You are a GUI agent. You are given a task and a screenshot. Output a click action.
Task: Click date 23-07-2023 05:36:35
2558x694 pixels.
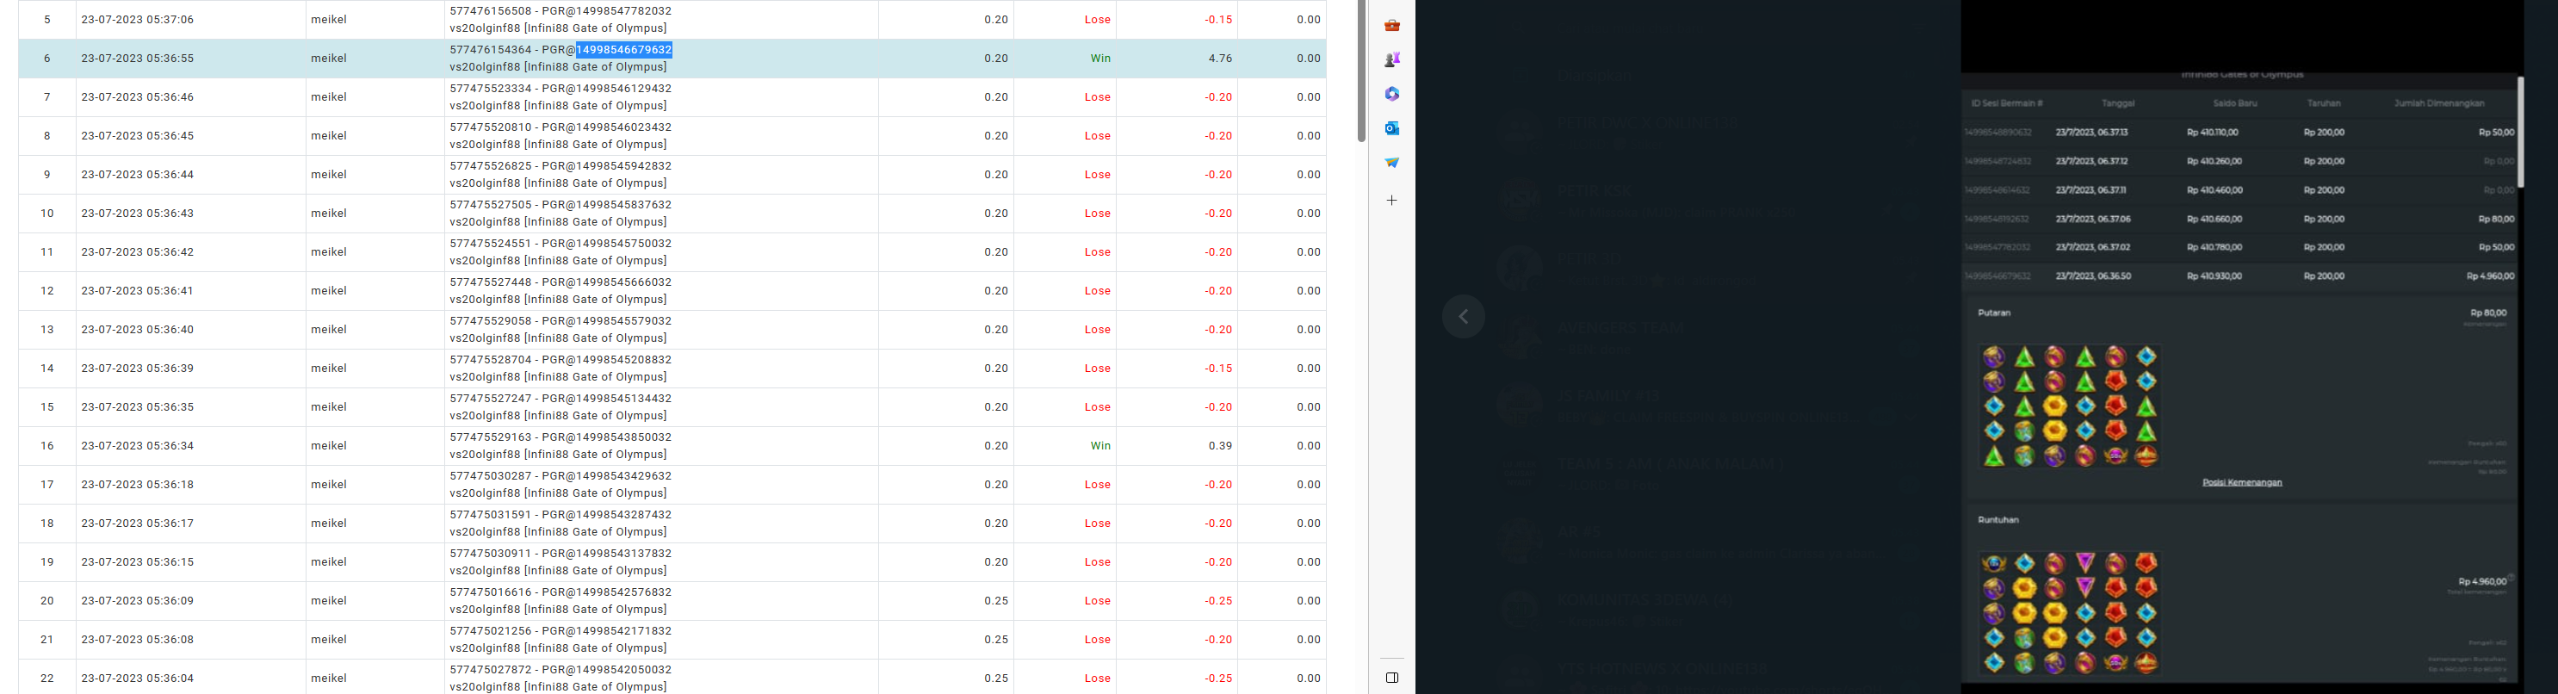click(x=138, y=407)
